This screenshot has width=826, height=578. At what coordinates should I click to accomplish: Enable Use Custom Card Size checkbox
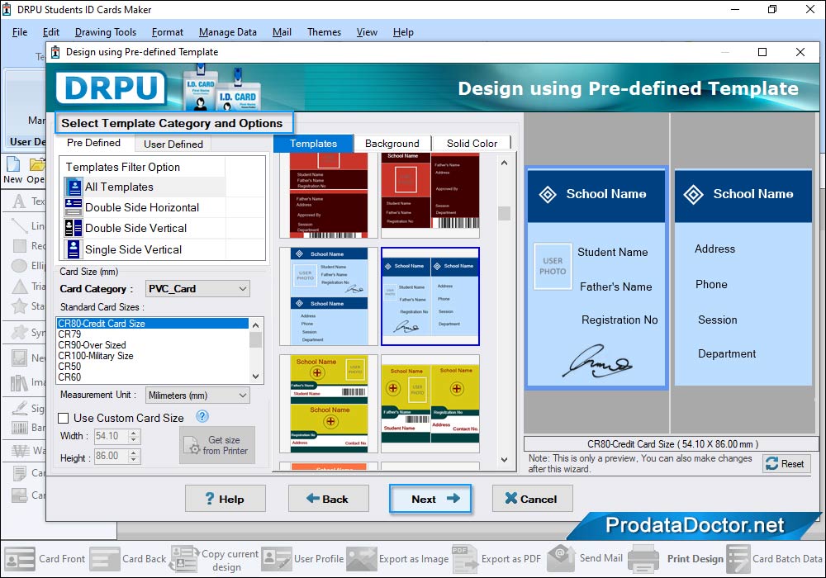click(x=64, y=418)
